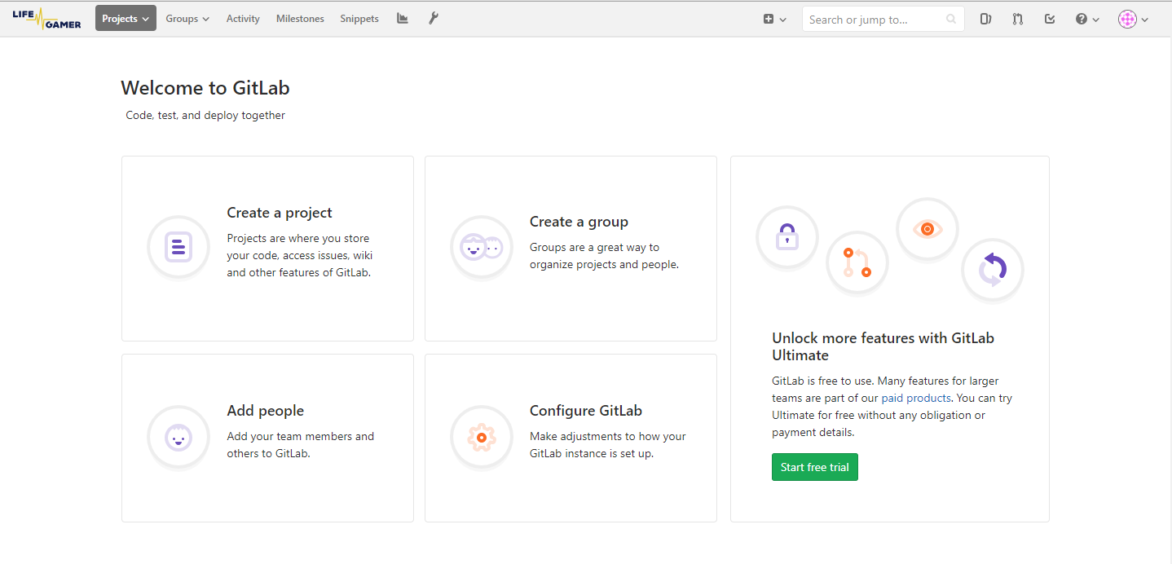Click the purple refresh arrows icon
1172x564 pixels.
[x=993, y=269]
